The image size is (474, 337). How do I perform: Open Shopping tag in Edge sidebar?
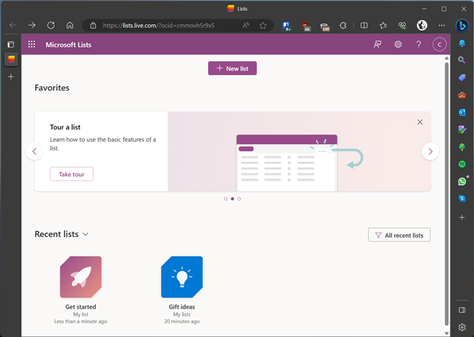462,77
